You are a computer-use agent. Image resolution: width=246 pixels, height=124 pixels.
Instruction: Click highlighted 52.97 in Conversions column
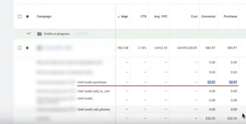tap(211, 82)
